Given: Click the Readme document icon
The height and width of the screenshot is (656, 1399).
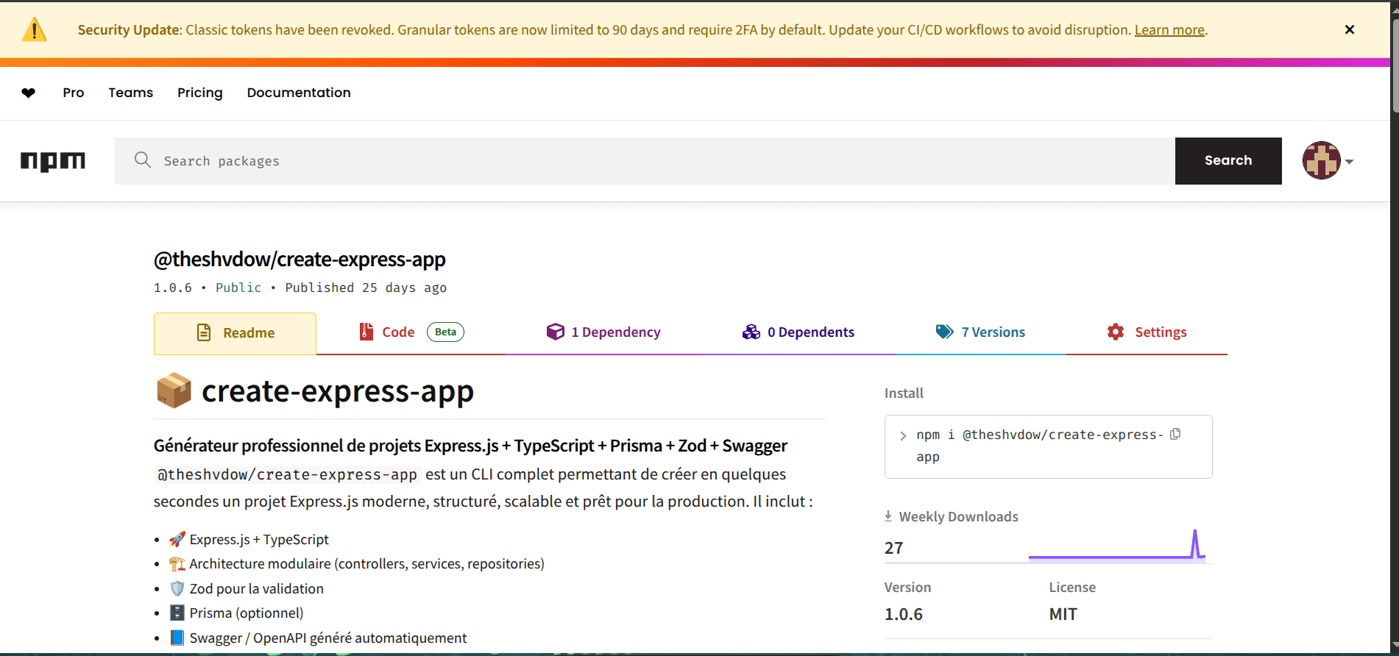Looking at the screenshot, I should [x=204, y=332].
